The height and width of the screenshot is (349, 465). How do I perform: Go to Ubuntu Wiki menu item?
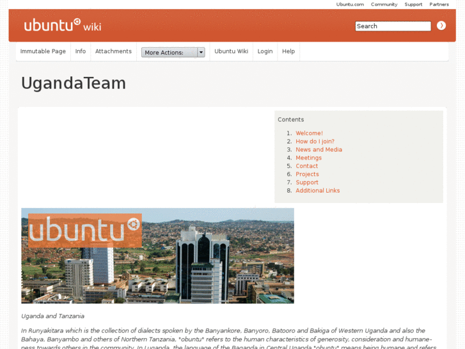(232, 51)
